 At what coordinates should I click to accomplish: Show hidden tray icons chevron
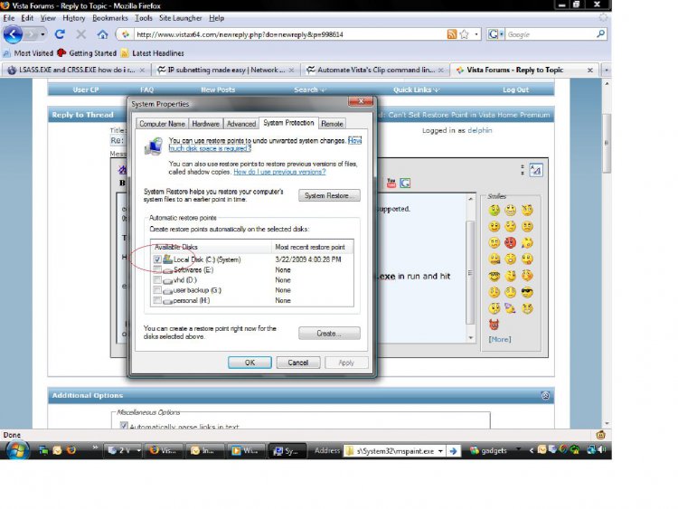point(532,450)
